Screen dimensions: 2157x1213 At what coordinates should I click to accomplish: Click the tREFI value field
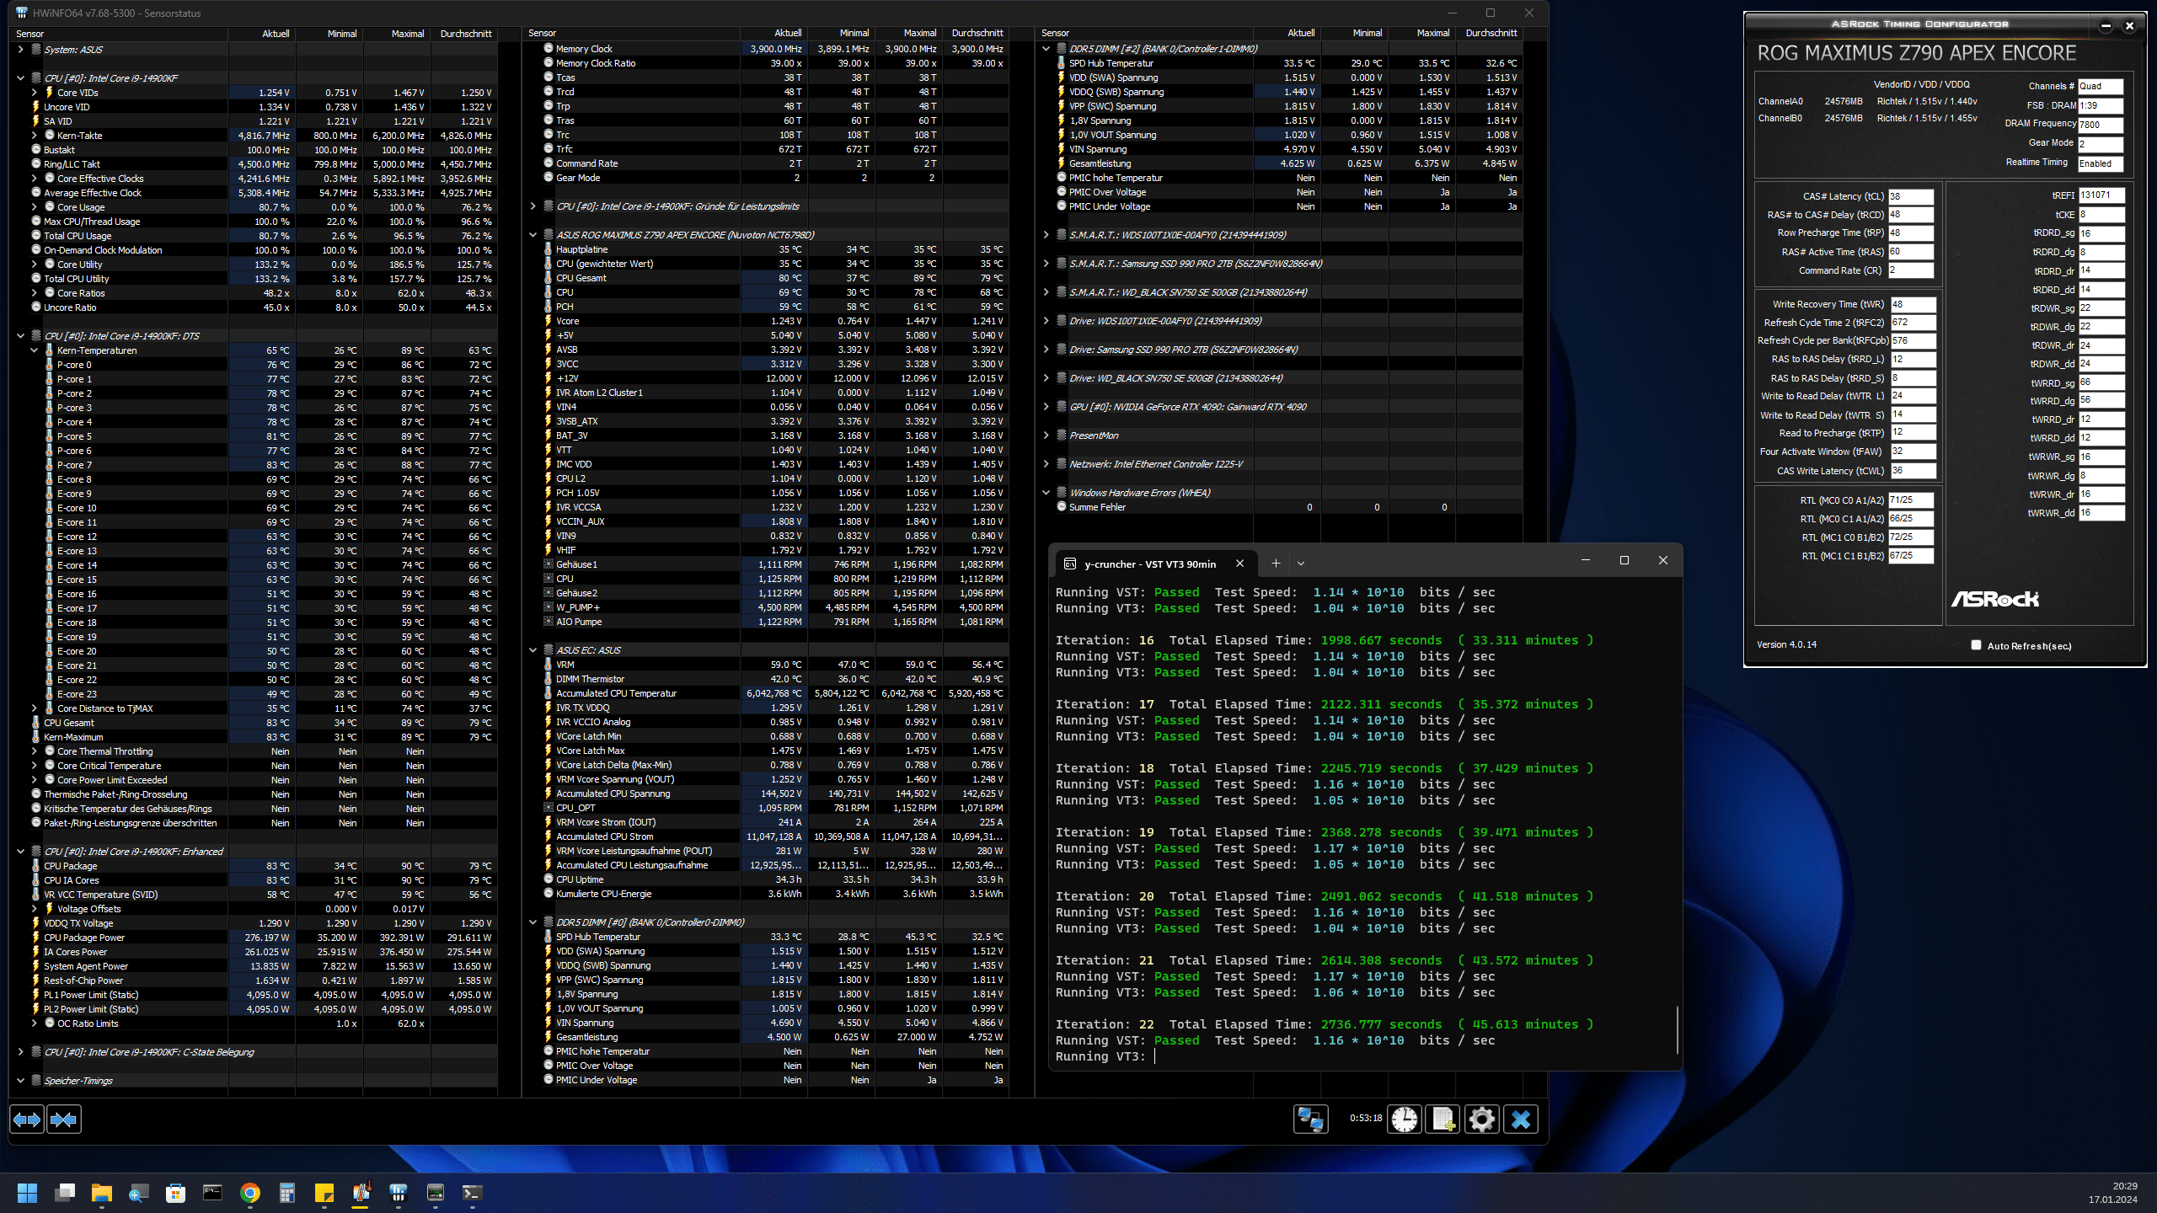pos(2101,195)
